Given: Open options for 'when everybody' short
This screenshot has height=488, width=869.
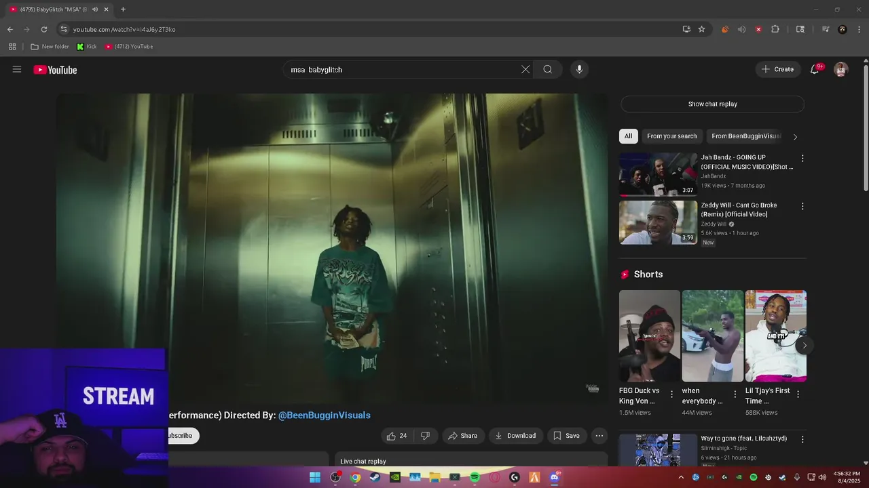Looking at the screenshot, I should (x=735, y=394).
